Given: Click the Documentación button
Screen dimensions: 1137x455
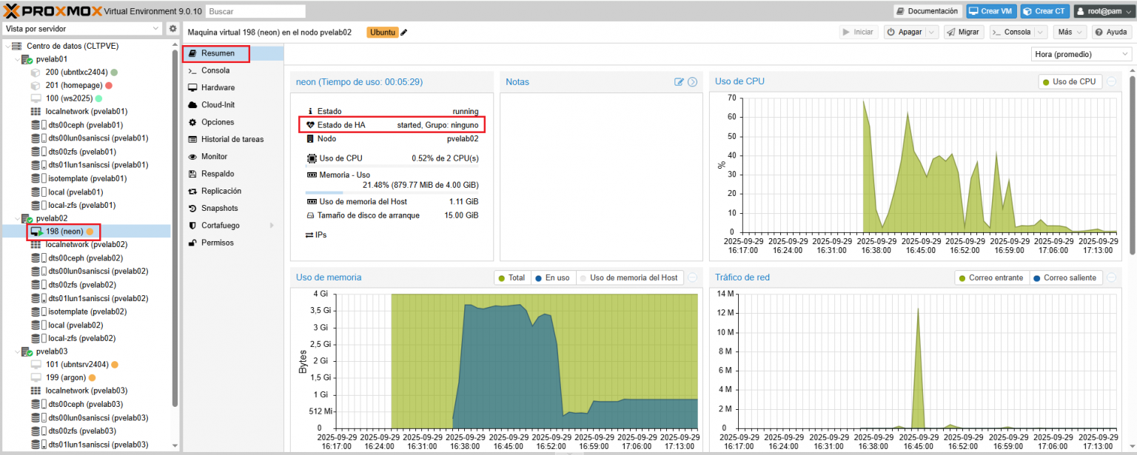Looking at the screenshot, I should pyautogui.click(x=928, y=11).
